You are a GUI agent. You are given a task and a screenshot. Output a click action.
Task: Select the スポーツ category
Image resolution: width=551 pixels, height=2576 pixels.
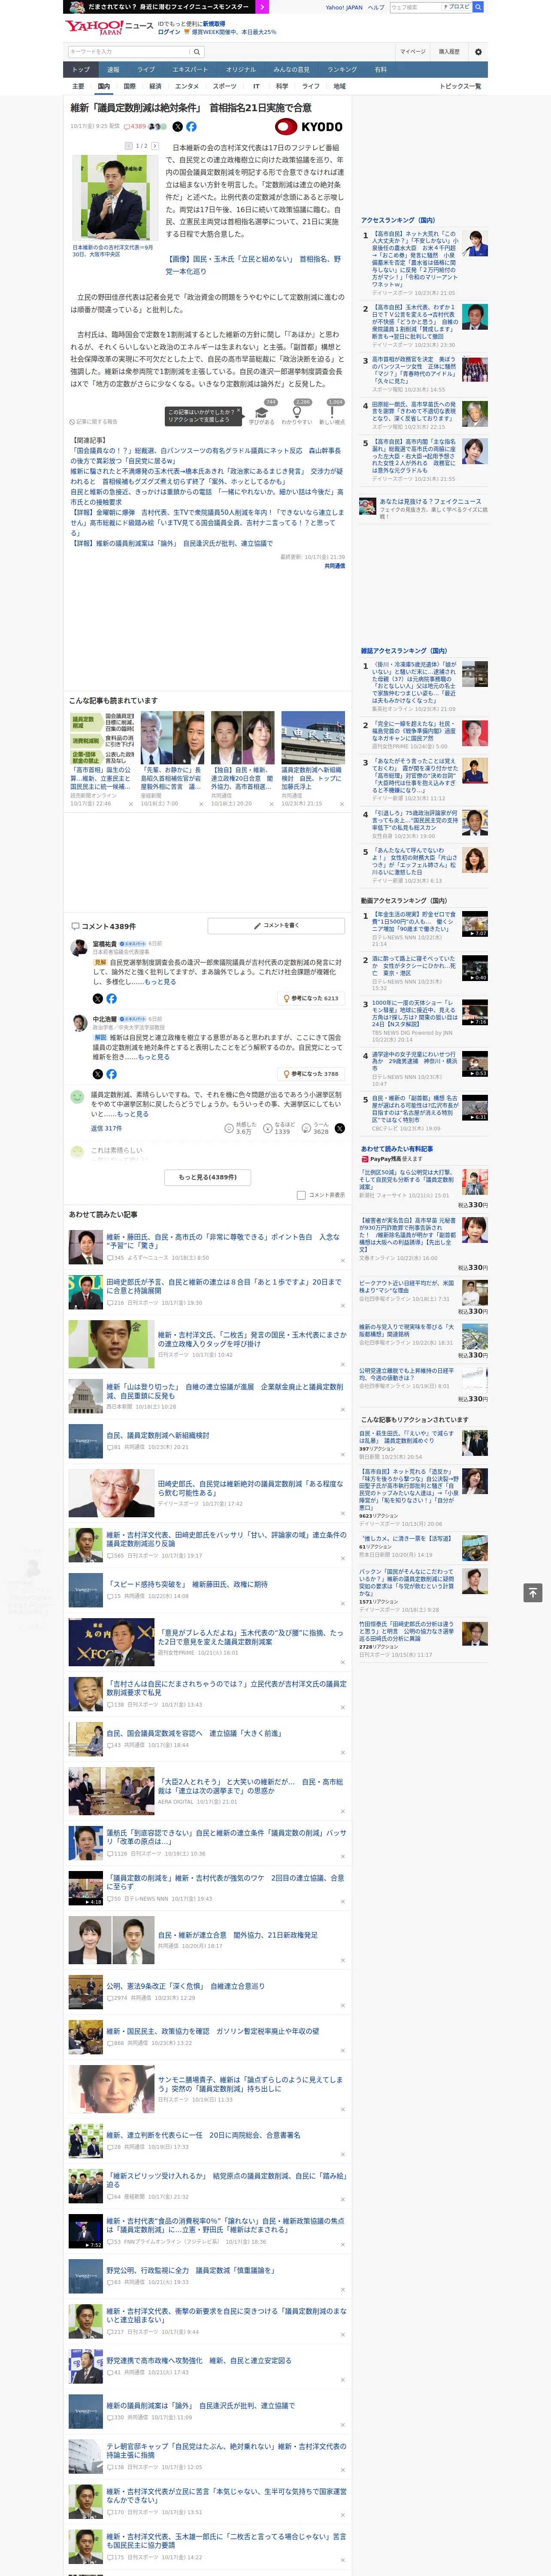(225, 86)
